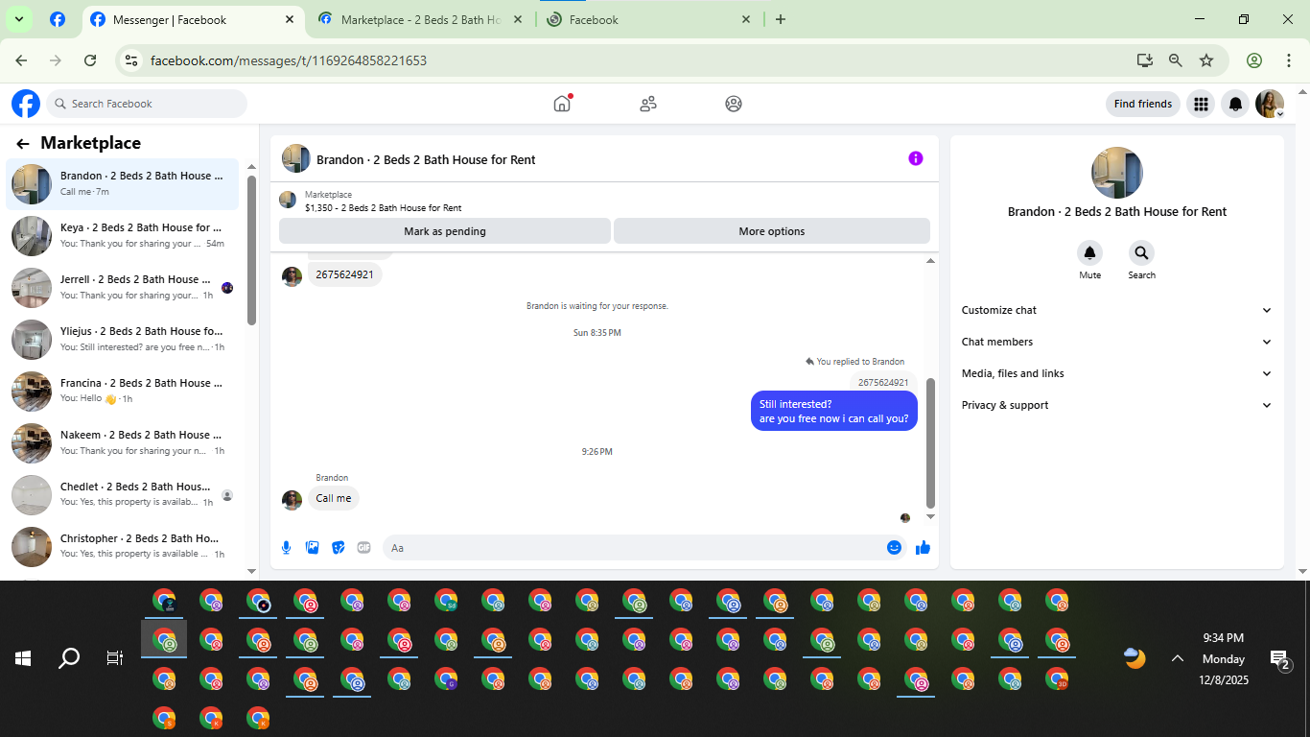Search in conversation with the magnifier icon
Viewport: 1310px width, 737px height.
pyautogui.click(x=1141, y=253)
